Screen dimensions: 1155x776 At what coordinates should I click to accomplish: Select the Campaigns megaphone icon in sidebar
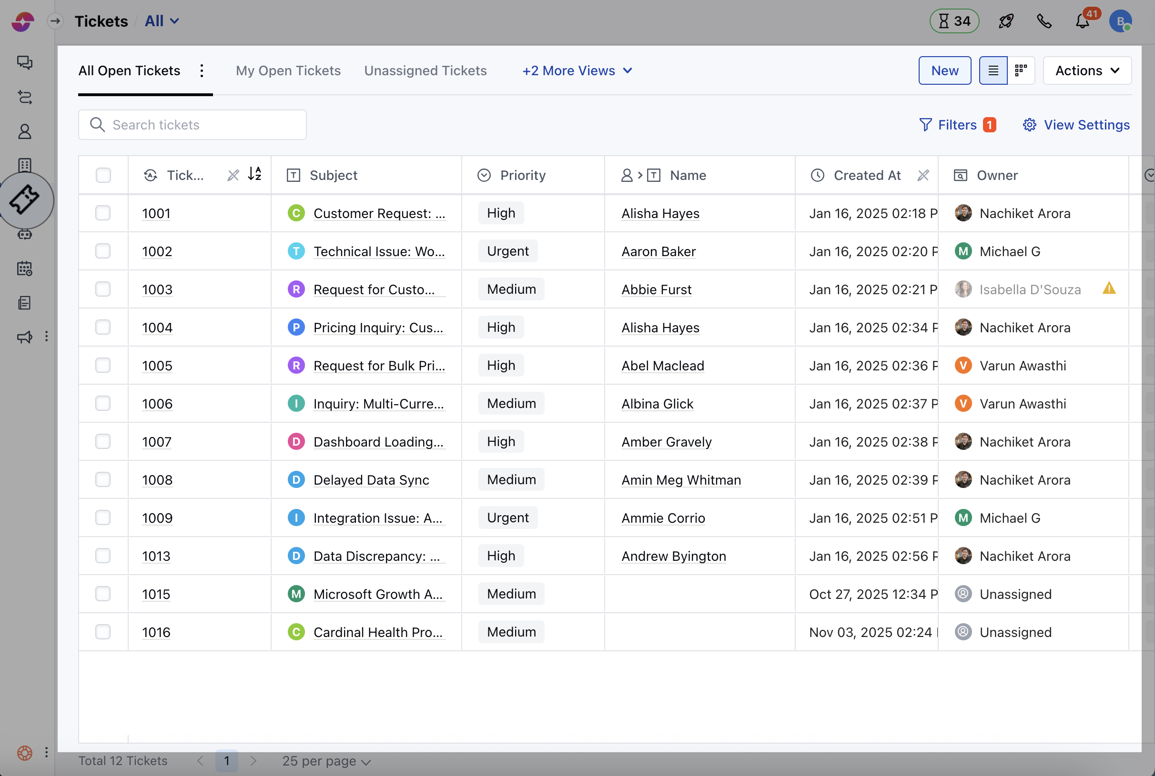24,337
